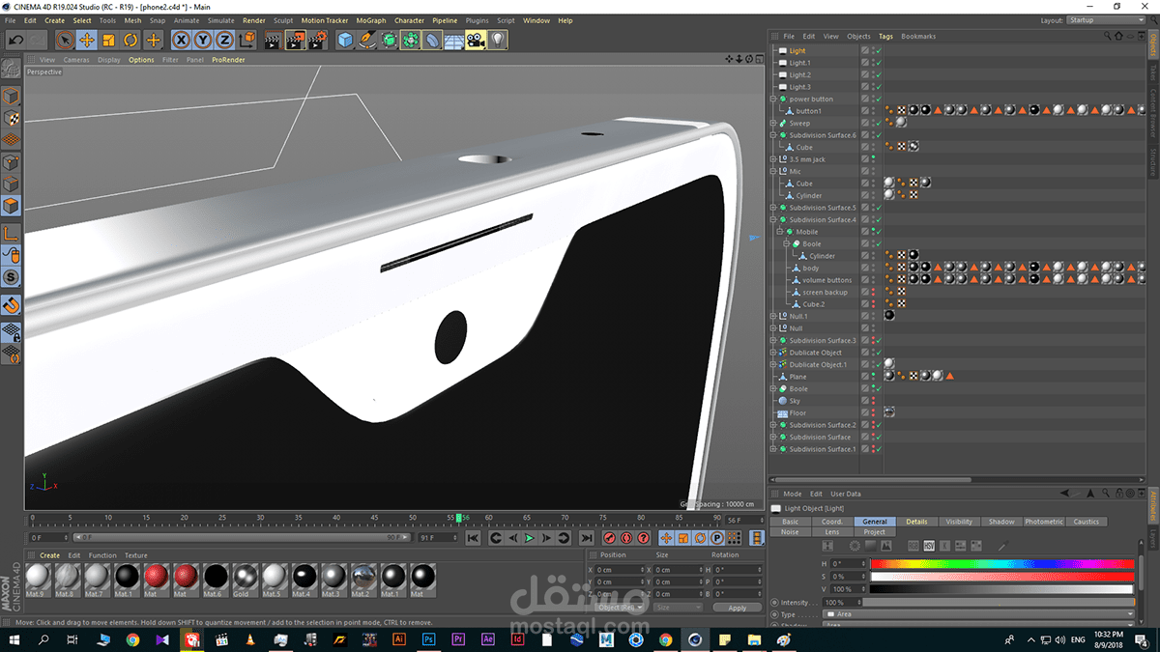Screen dimensions: 1160x652
Task: Open the Layout dropdown showing Startup
Action: pyautogui.click(x=1105, y=20)
